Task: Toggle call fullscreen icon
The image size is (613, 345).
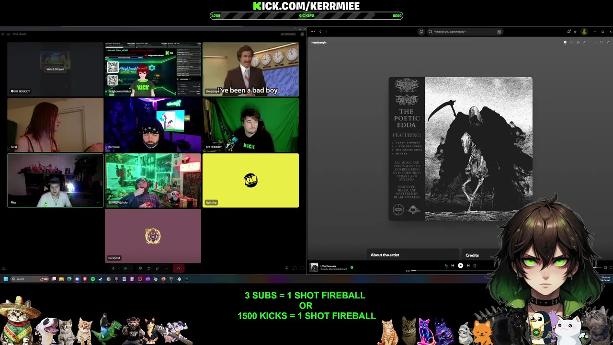Action: click(x=302, y=268)
